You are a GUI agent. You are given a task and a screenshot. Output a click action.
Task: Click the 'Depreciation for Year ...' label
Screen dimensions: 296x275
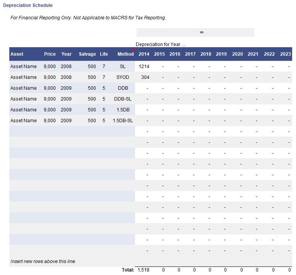(161, 44)
